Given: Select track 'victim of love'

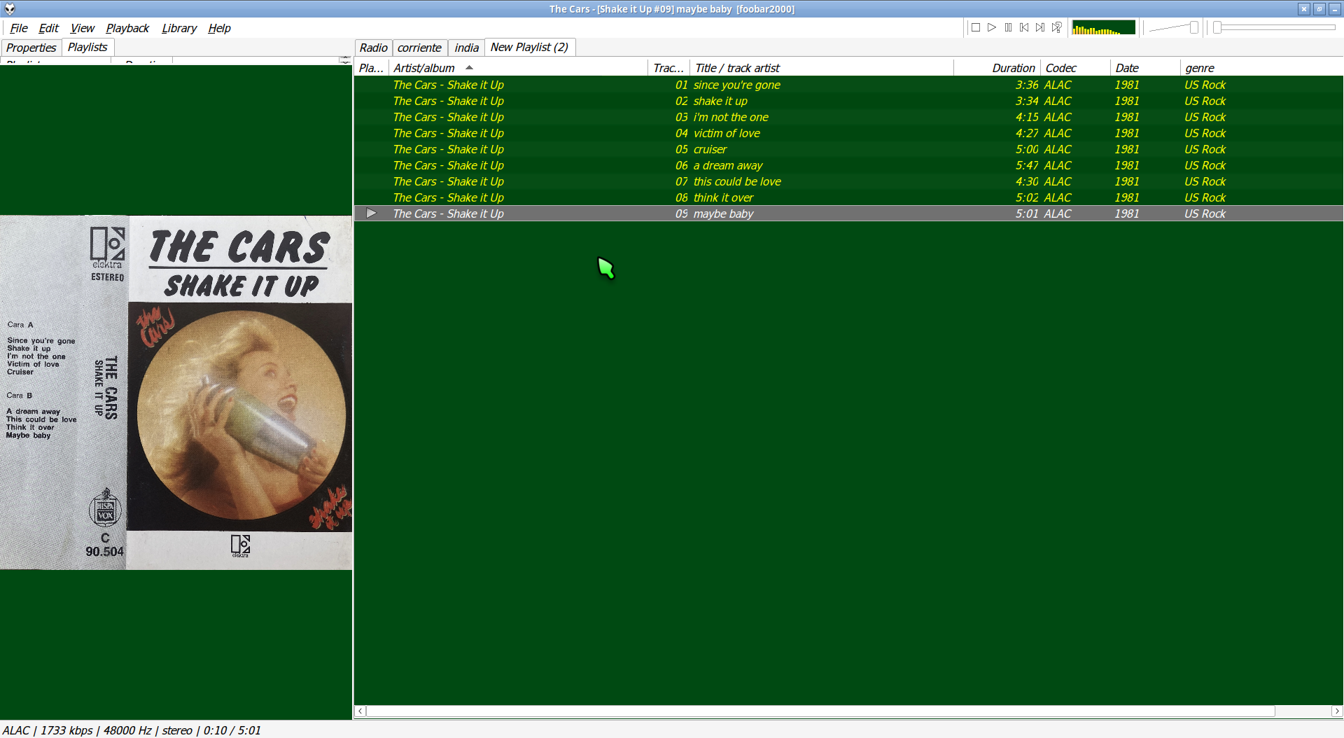Looking at the screenshot, I should click(848, 133).
